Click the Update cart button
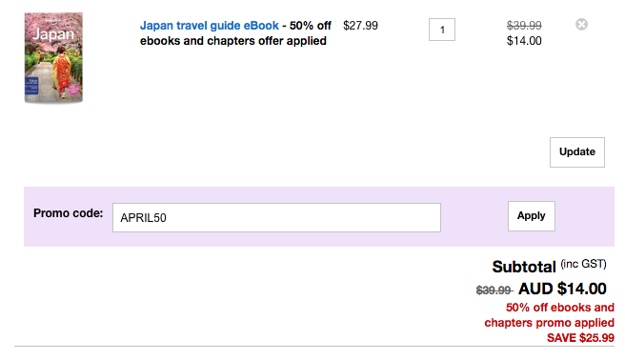The height and width of the screenshot is (360, 625). coord(576,152)
